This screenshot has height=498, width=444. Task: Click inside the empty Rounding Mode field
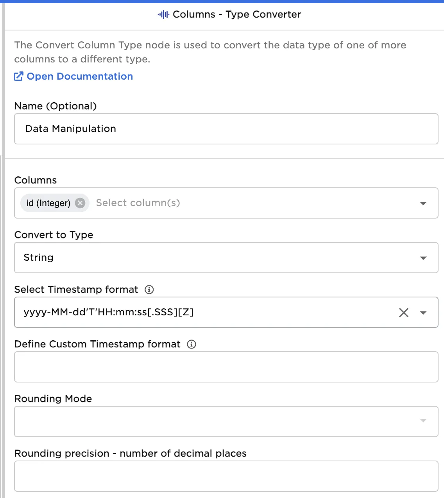(215, 422)
